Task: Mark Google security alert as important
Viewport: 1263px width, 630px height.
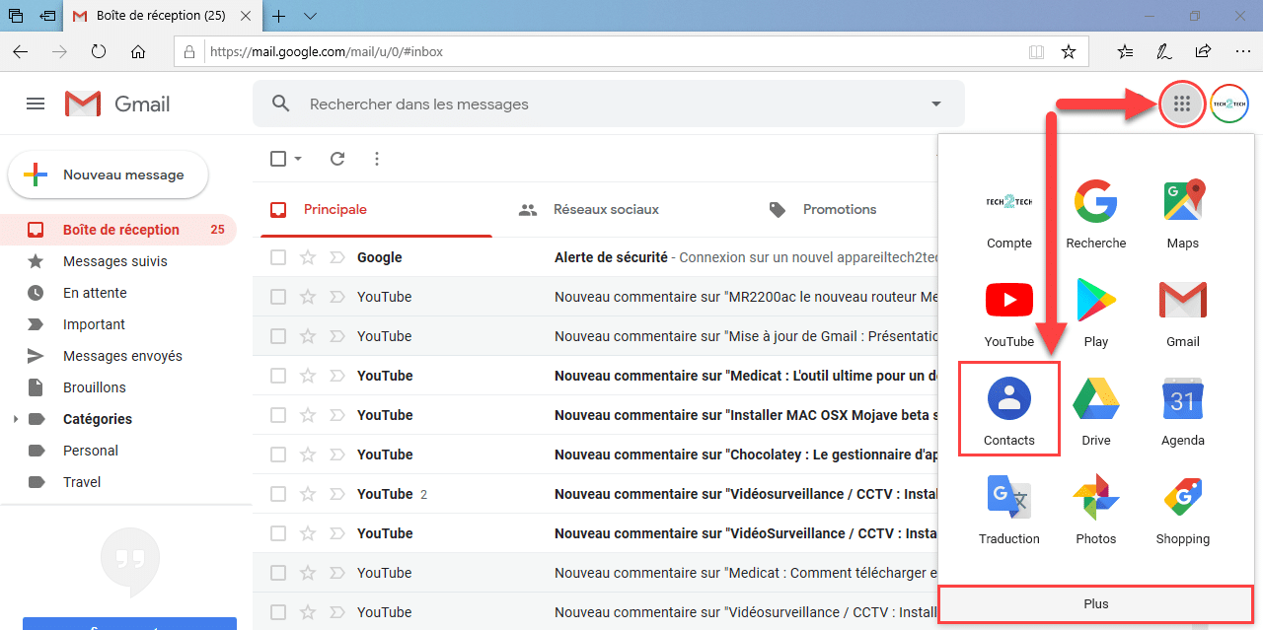Action: pos(336,257)
